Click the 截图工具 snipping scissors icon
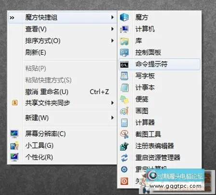Viewport: 216px width, 195px height. [x=124, y=134]
